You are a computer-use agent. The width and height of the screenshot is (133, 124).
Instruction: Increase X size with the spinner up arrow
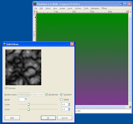(69, 104)
